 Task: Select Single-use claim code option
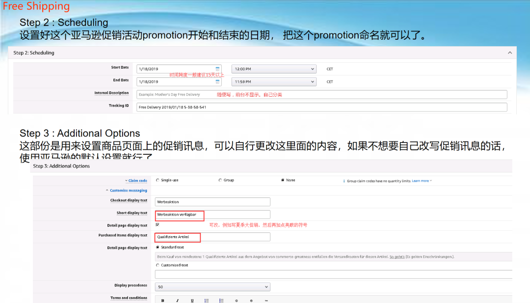coord(158,180)
